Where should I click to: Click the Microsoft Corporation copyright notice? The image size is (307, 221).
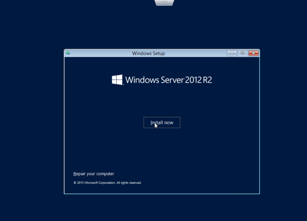click(x=107, y=182)
